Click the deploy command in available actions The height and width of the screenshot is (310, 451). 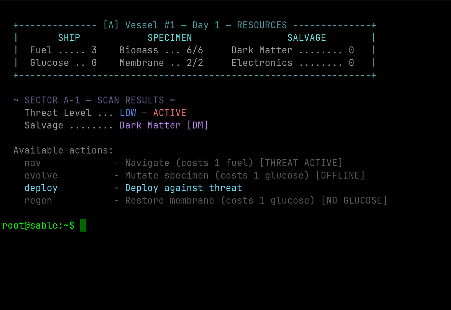point(41,188)
